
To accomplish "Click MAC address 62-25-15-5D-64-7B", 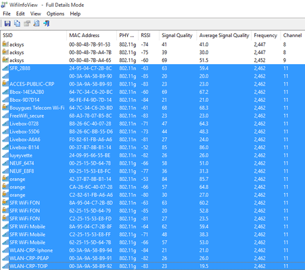I will tap(91, 242).
